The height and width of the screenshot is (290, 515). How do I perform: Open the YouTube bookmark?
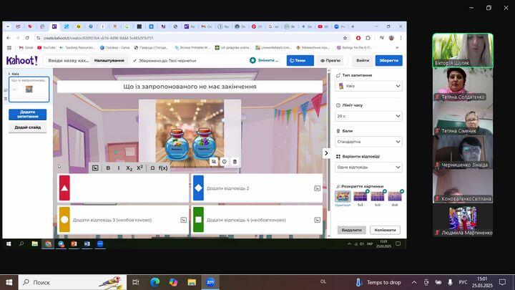coord(46,48)
